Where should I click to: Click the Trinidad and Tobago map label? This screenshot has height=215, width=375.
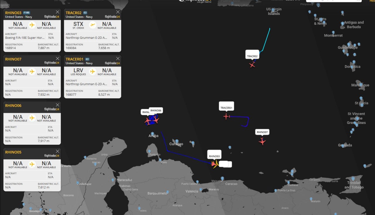354,185
